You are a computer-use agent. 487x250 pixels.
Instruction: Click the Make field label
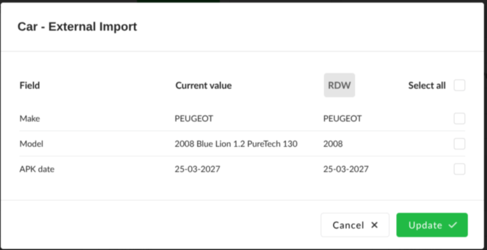point(30,118)
